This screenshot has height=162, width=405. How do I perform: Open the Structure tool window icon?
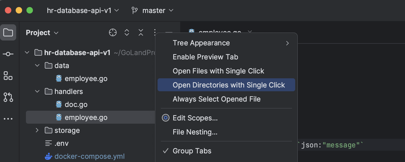8,76
